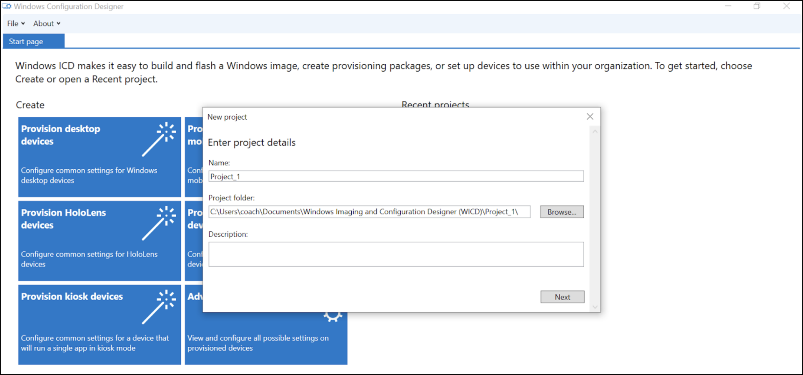Focus the project Name field
803x375 pixels.
(396, 176)
